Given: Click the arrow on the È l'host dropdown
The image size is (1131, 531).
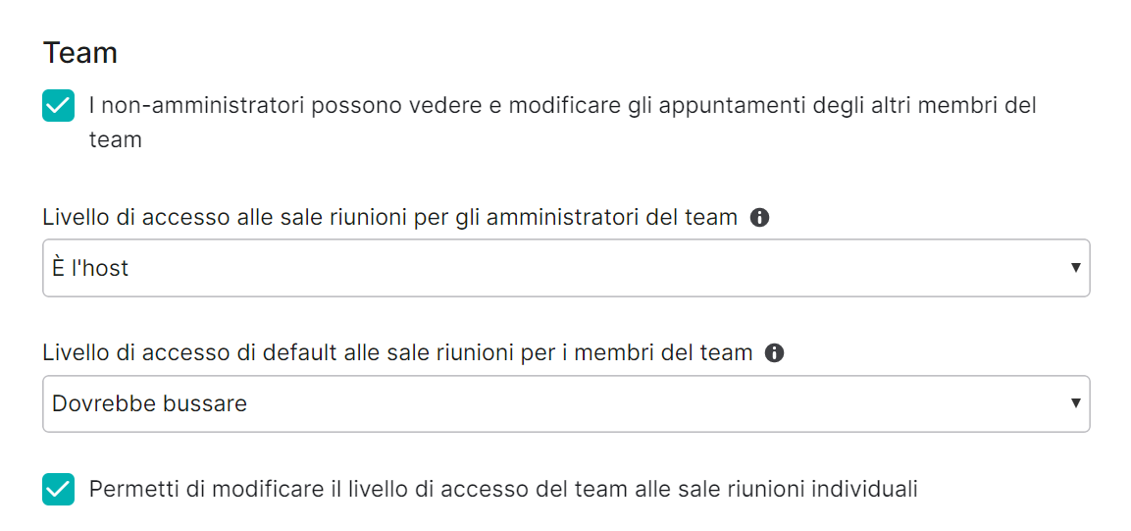Looking at the screenshot, I should pyautogui.click(x=1075, y=268).
